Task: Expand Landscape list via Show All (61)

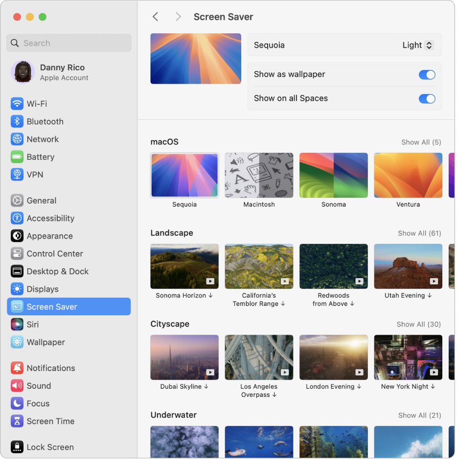Action: [x=419, y=233]
